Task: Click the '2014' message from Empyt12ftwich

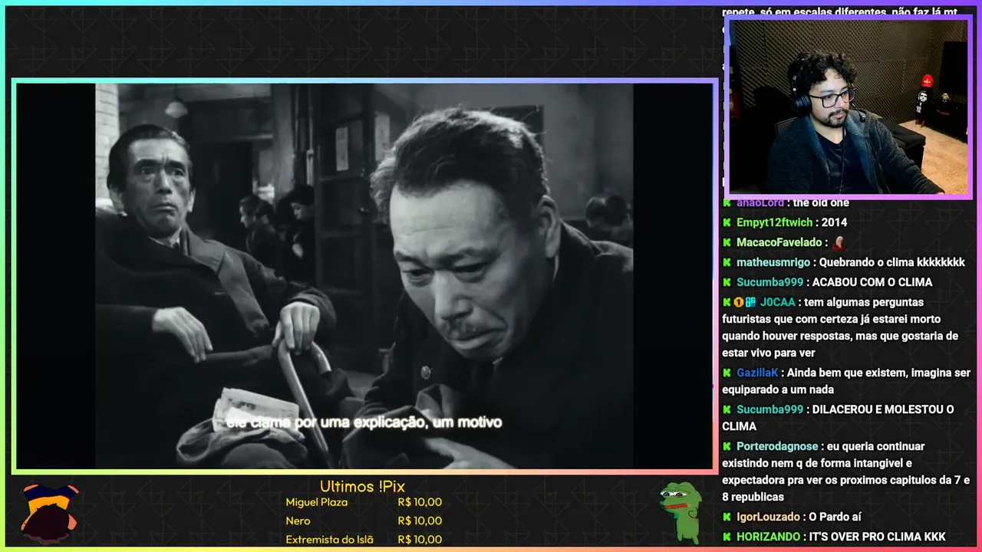Action: [834, 222]
